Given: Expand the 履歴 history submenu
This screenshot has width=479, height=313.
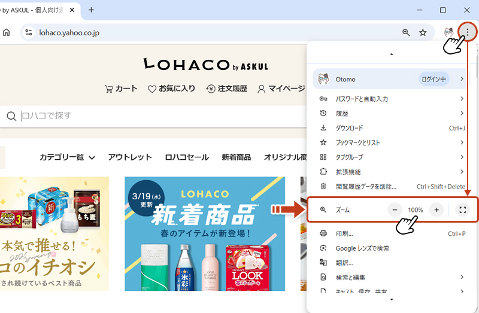Looking at the screenshot, I should [392, 113].
